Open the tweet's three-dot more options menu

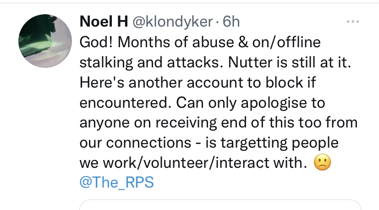353,22
